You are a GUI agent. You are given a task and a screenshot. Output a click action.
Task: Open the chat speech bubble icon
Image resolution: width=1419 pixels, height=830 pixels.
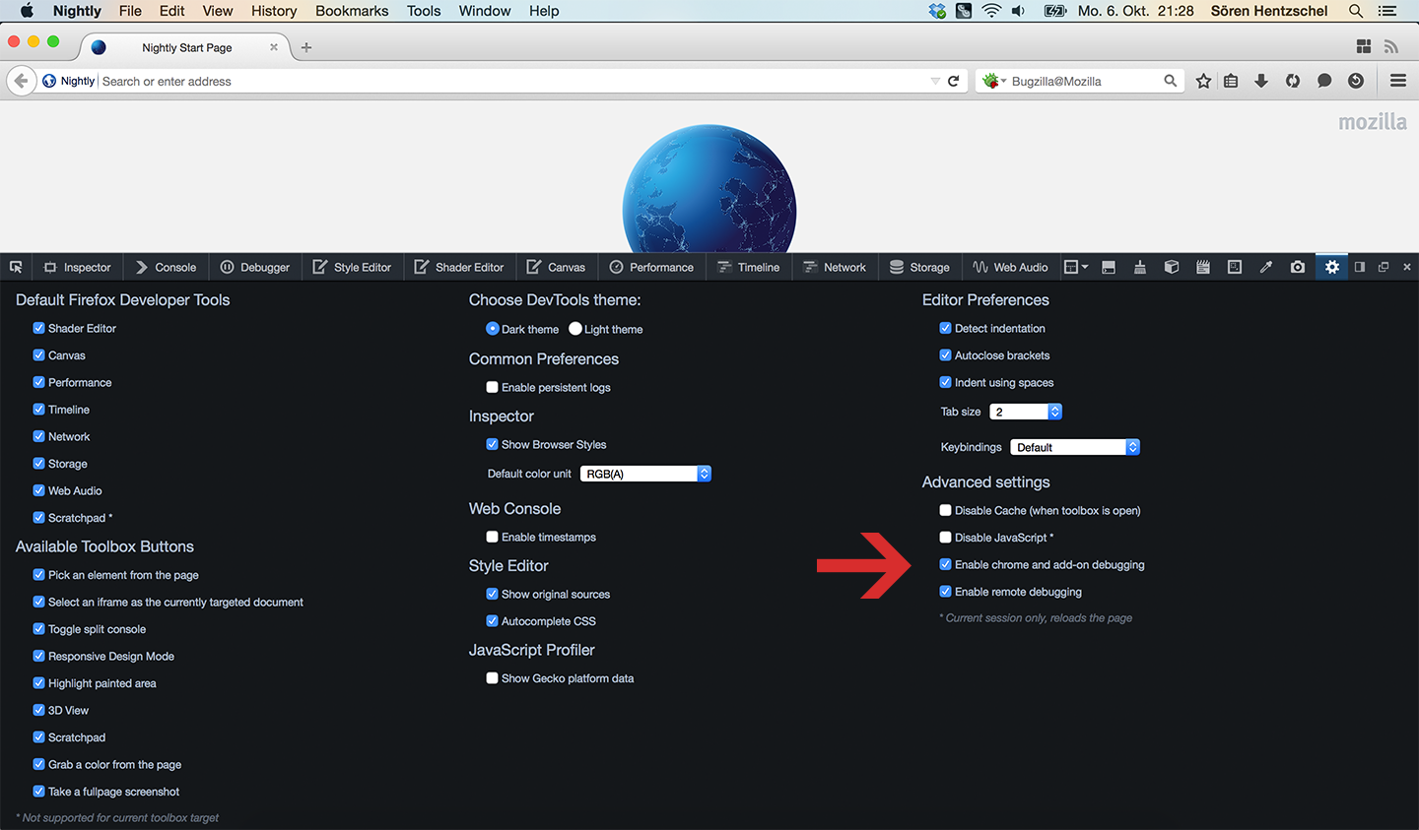pos(1324,81)
